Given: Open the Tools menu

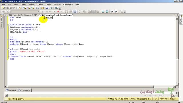Looking at the screenshot, I should pos(49,5).
